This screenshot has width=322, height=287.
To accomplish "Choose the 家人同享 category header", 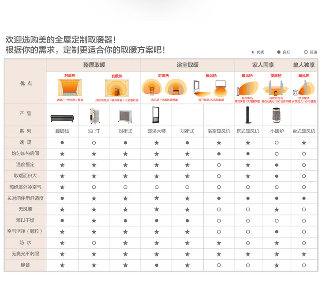I will 262,65.
